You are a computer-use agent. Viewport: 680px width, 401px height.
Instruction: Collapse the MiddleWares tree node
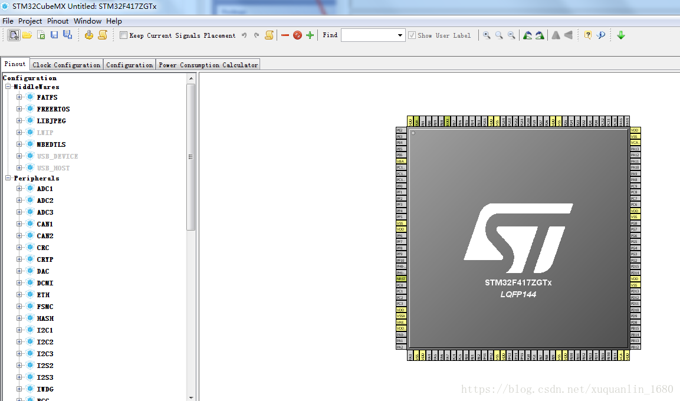click(x=8, y=87)
